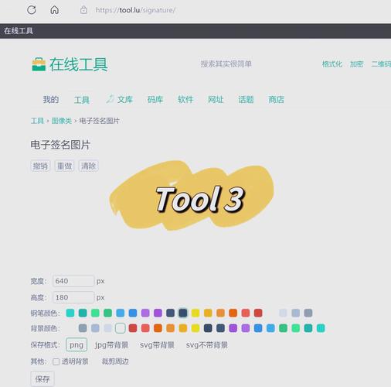Focus the tool.lu/signature address bar
The width and height of the screenshot is (391, 387).
[135, 10]
